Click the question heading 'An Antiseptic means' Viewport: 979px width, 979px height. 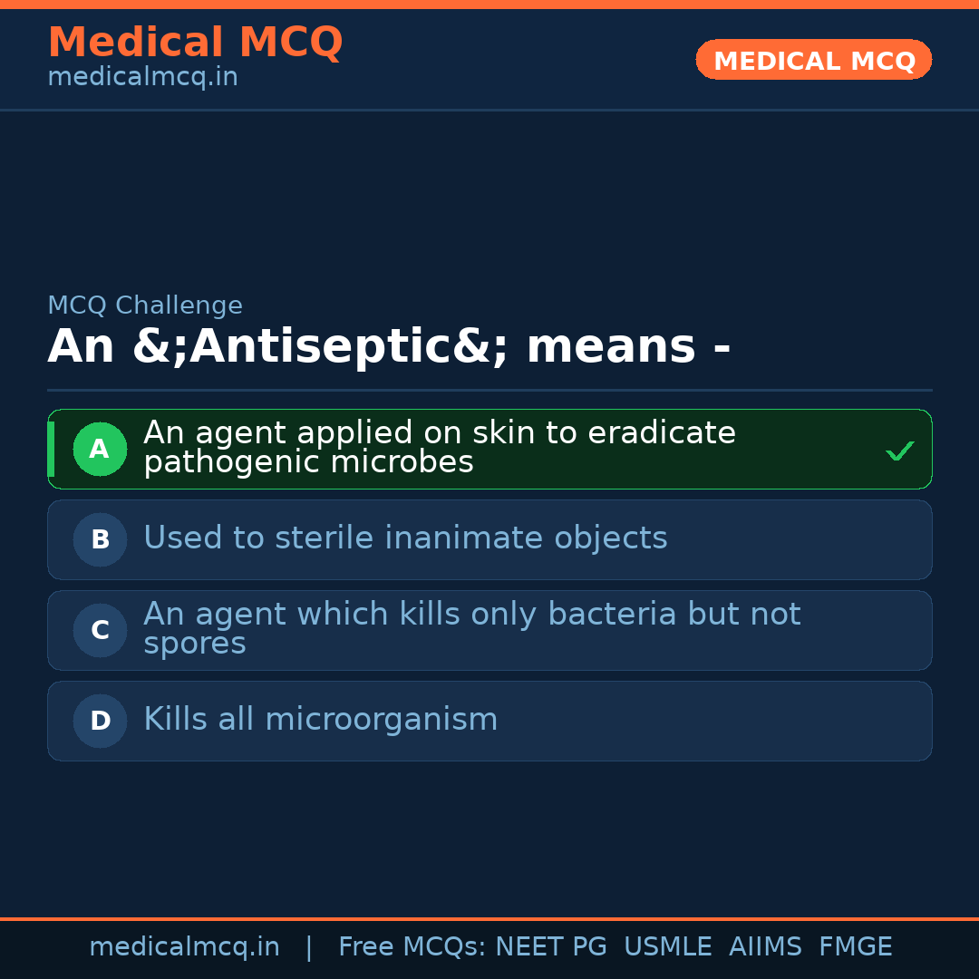click(x=389, y=347)
